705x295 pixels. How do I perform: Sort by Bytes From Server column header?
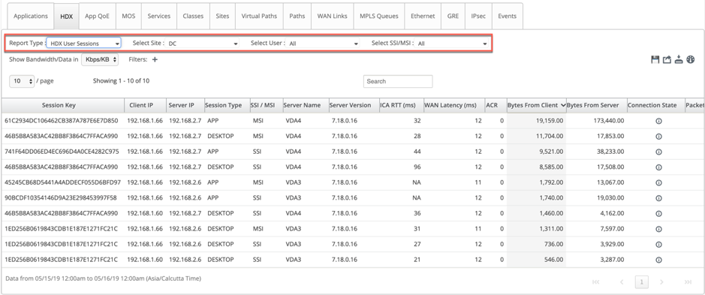point(597,105)
